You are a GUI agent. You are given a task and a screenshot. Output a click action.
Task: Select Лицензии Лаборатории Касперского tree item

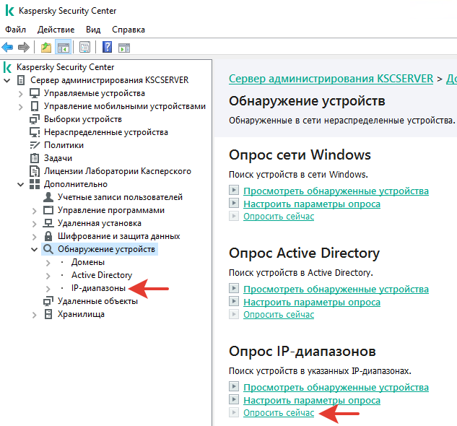pyautogui.click(x=118, y=171)
